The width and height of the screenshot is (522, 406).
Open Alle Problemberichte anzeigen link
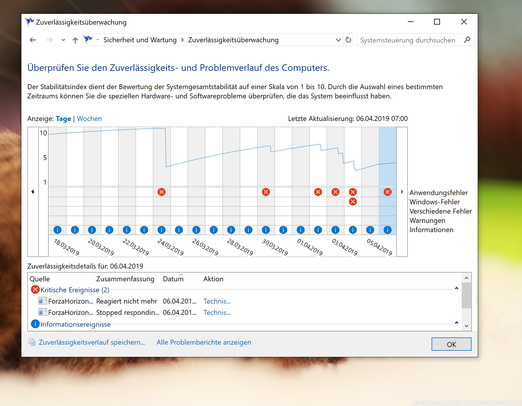point(204,342)
